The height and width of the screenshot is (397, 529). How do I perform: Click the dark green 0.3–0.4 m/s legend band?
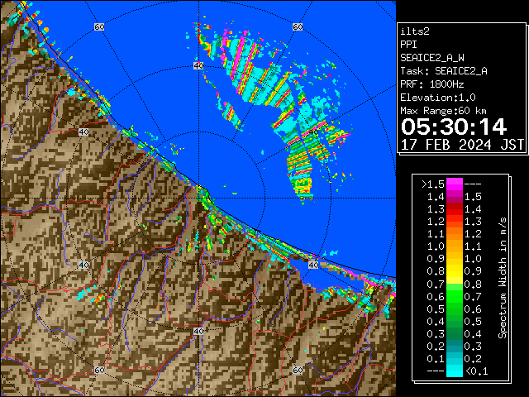click(455, 334)
